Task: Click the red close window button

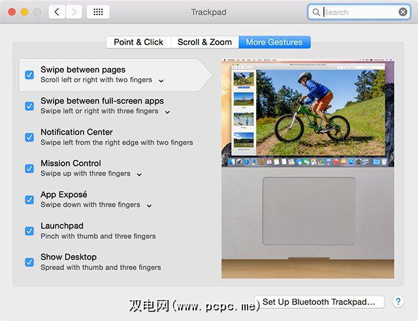Action: click(12, 12)
